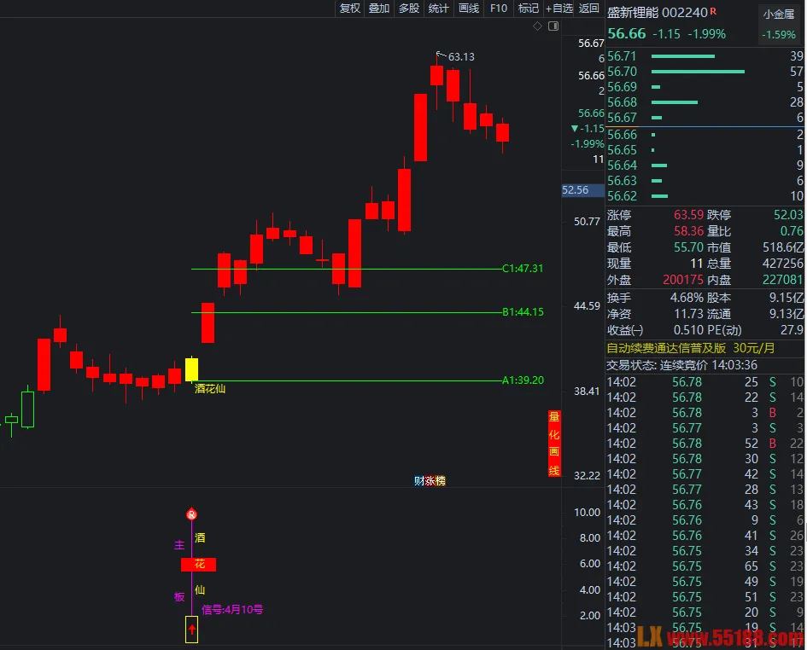Viewport: 807px width, 650px height.
Task: Select bid price 56.64 row
Action: 705,165
